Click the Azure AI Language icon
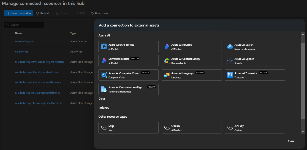Viewport: 307px width, 150px height. click(167, 75)
